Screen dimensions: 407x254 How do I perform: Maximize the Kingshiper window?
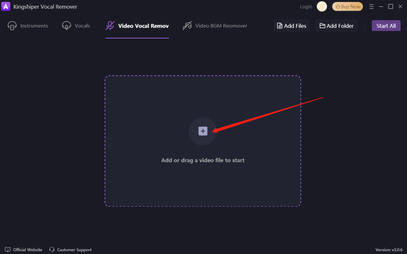coord(391,6)
